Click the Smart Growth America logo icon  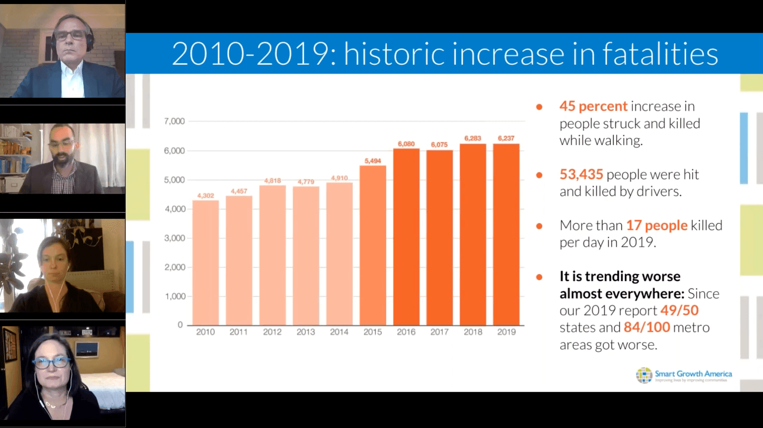coord(643,375)
